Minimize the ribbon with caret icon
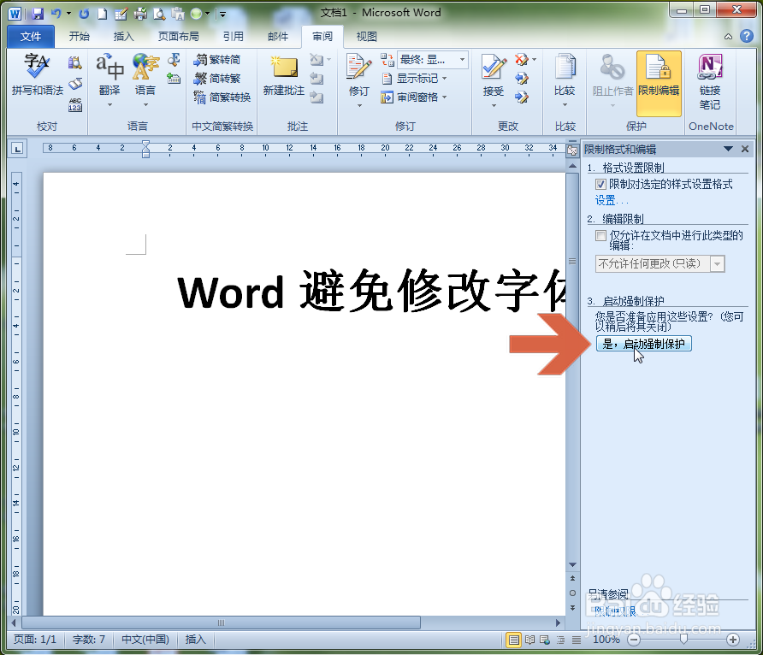Screen dimensions: 763x655 click(x=728, y=37)
